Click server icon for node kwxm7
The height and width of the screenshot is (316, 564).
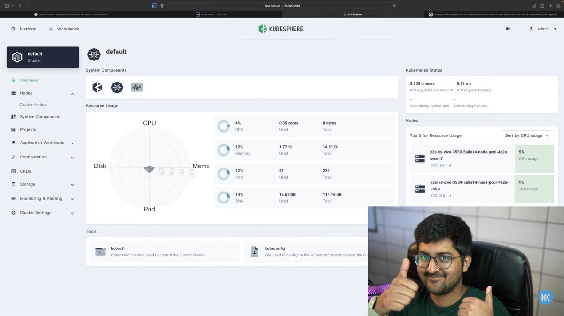(x=420, y=159)
